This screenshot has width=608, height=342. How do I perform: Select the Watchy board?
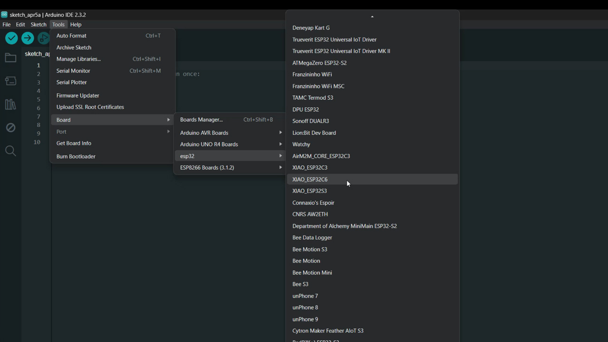(x=372, y=144)
